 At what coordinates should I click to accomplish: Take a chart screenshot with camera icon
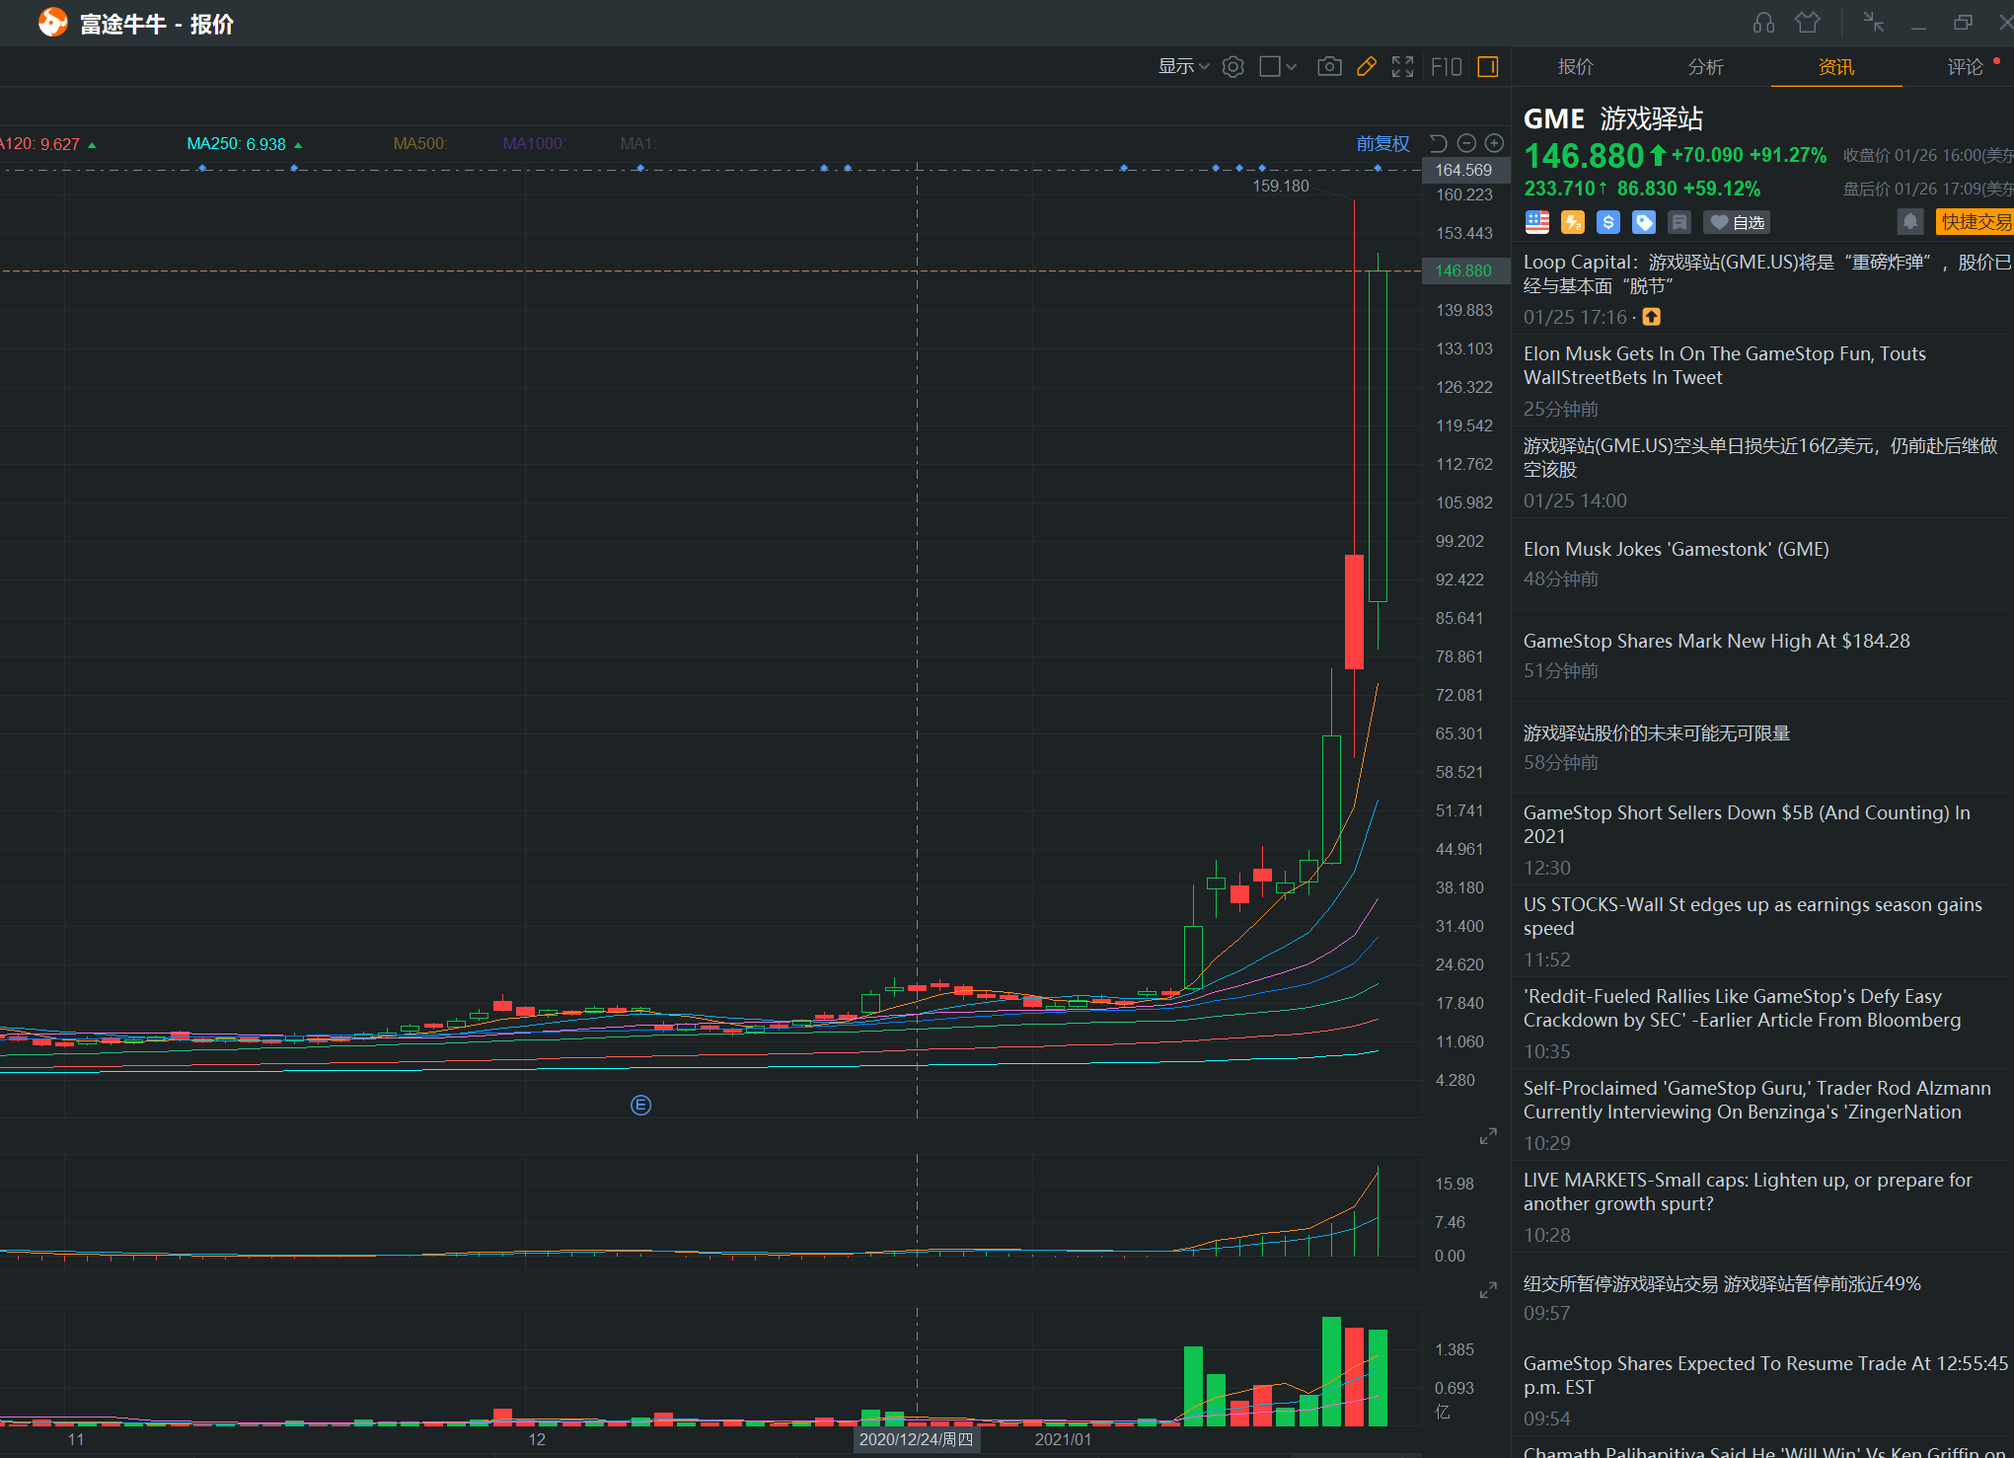pyautogui.click(x=1329, y=66)
